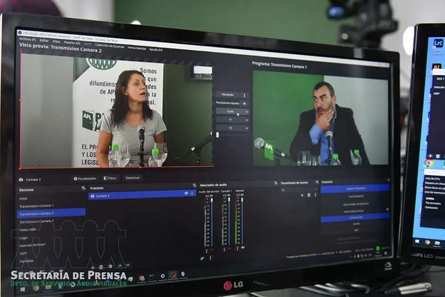Move the source down with the arrow
The height and width of the screenshot is (297, 445).
[x=128, y=264]
